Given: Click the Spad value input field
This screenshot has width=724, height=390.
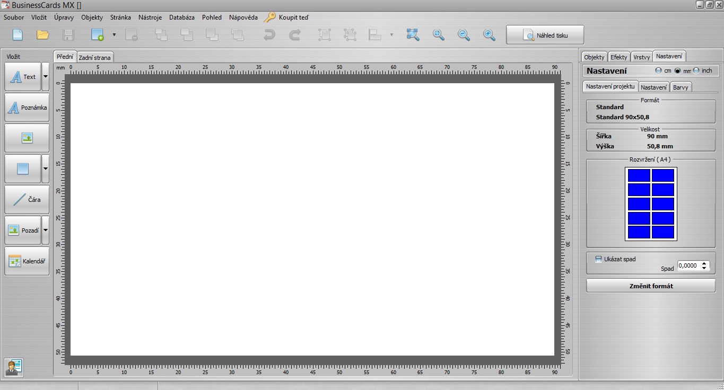Looking at the screenshot, I should (688, 266).
